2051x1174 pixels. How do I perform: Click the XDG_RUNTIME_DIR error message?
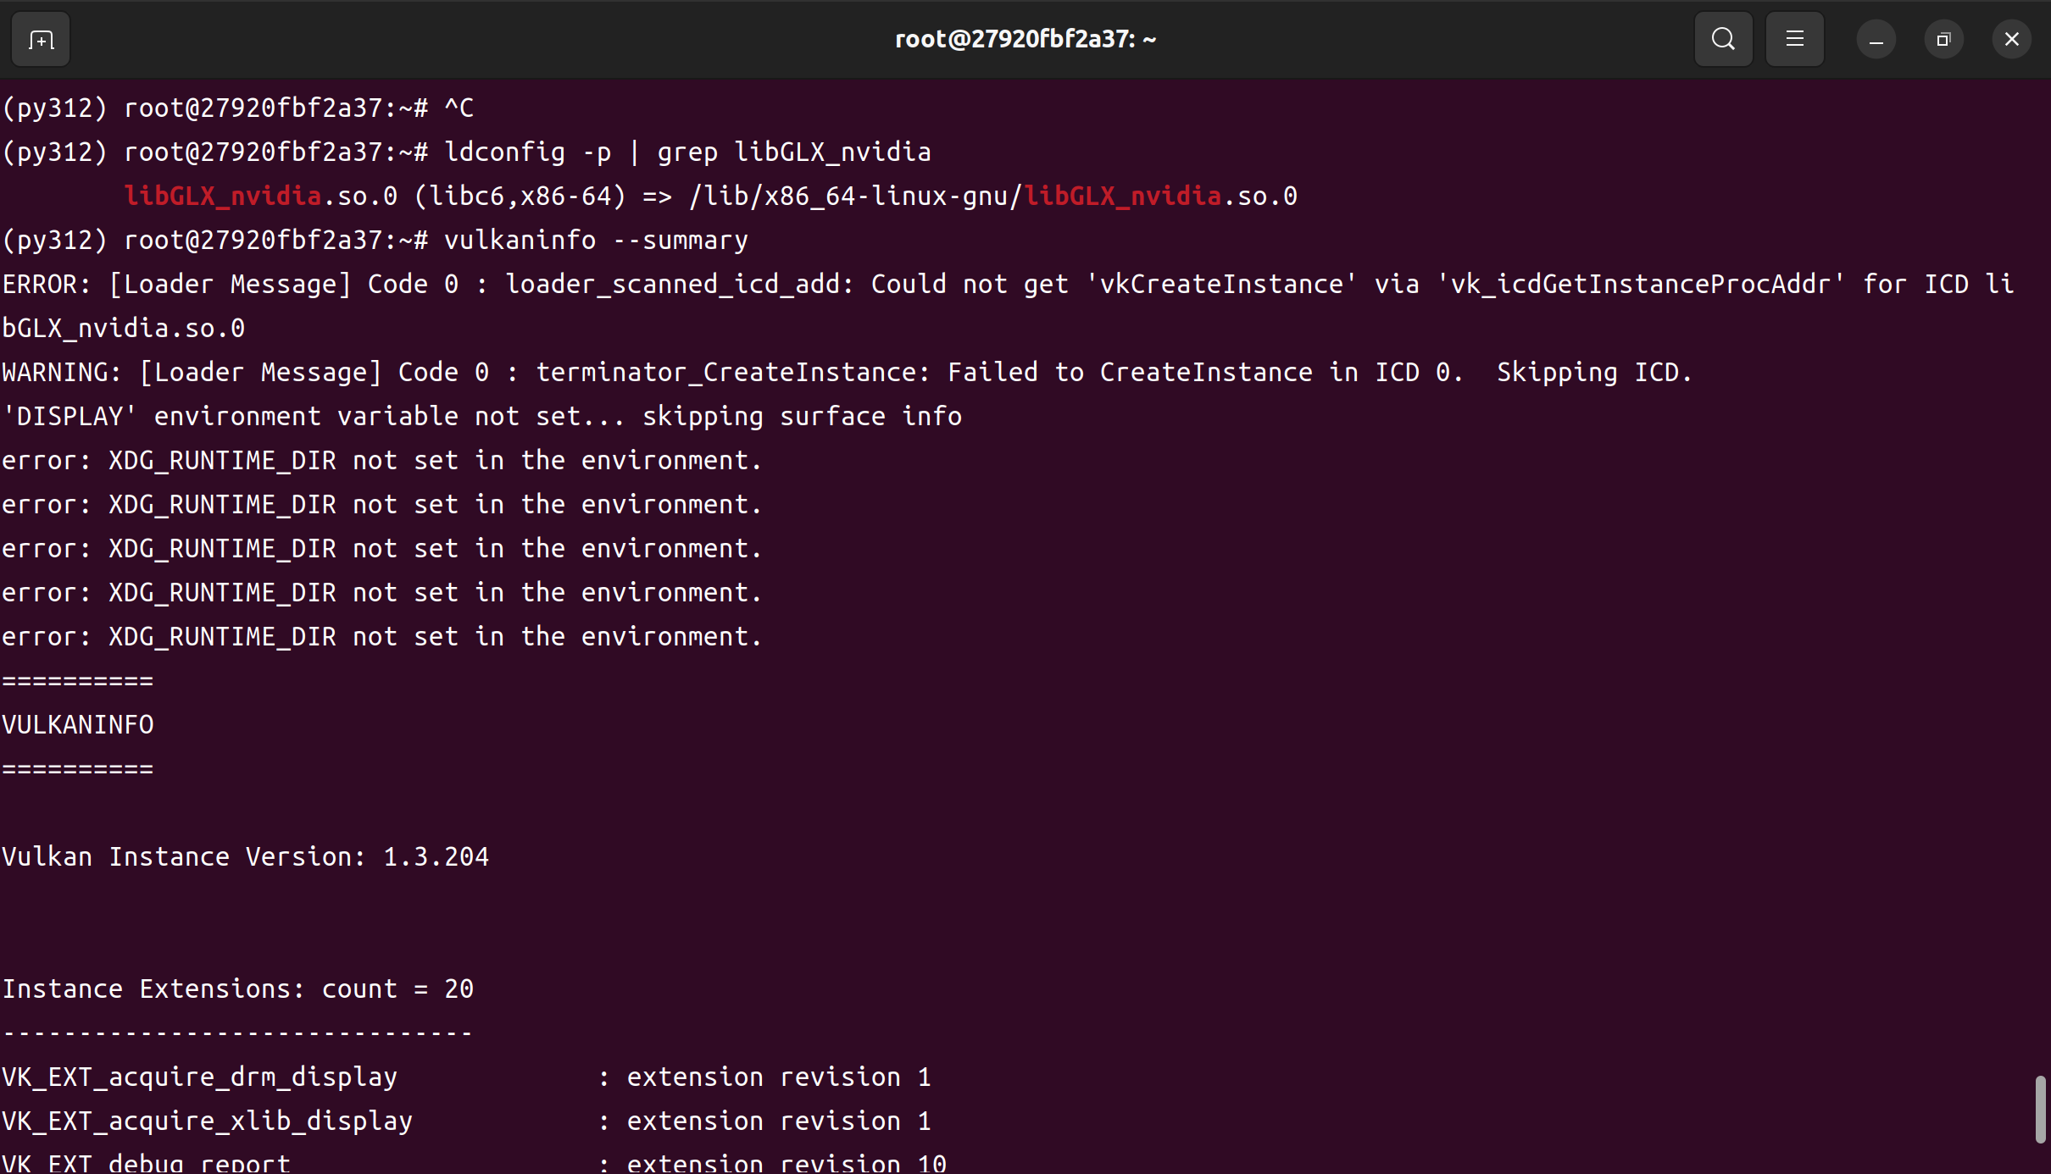380,460
